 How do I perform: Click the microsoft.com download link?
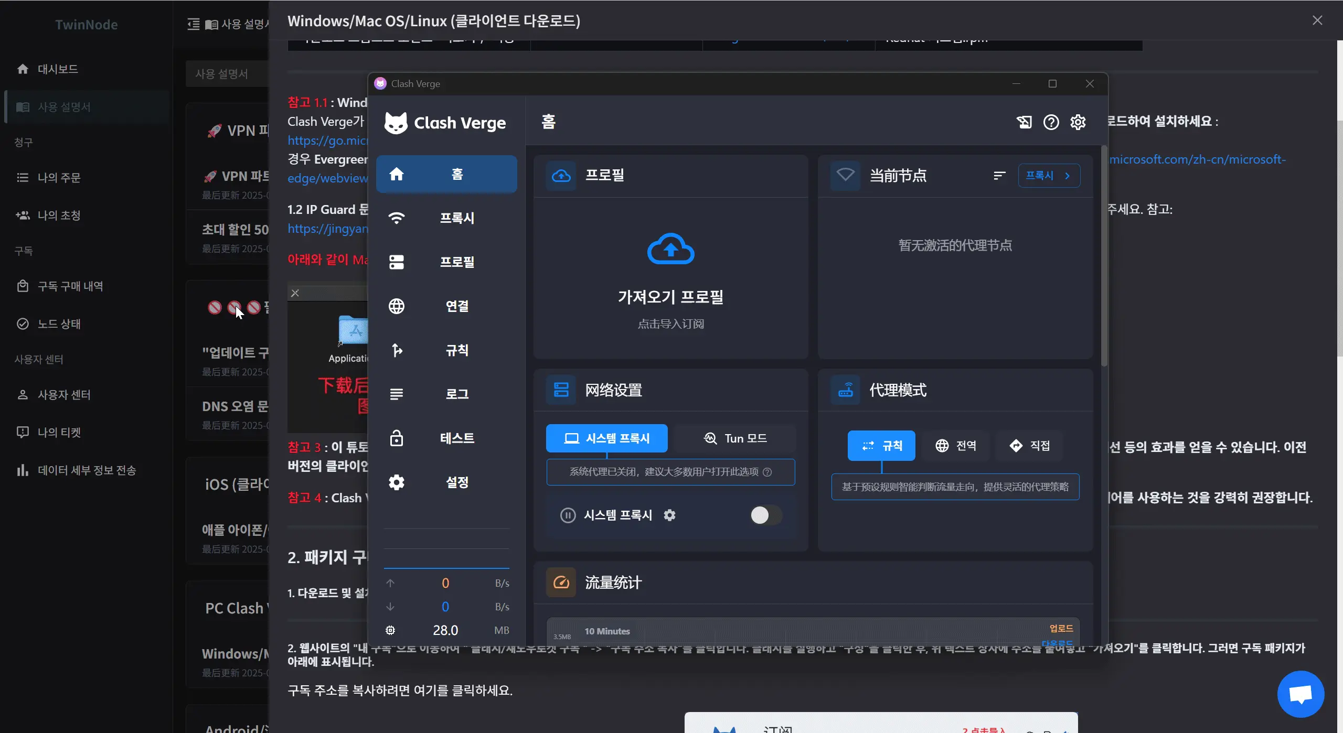[1198, 159]
